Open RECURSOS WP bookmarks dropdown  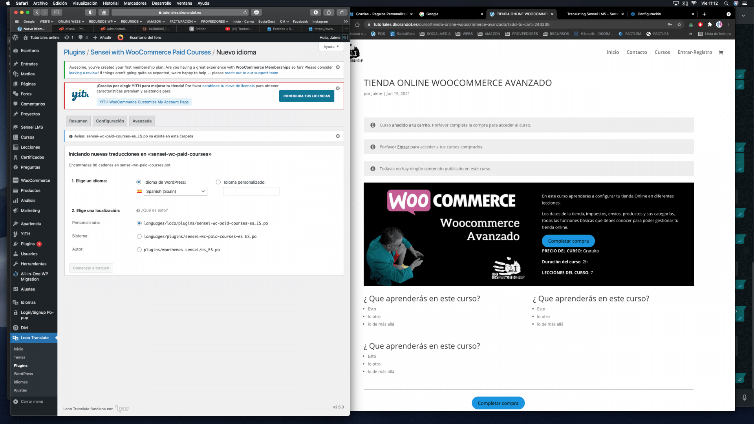(102, 22)
